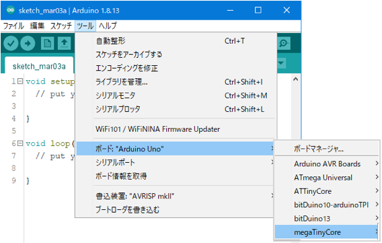
Task: Open the 編集 menu
Action: tap(37, 26)
